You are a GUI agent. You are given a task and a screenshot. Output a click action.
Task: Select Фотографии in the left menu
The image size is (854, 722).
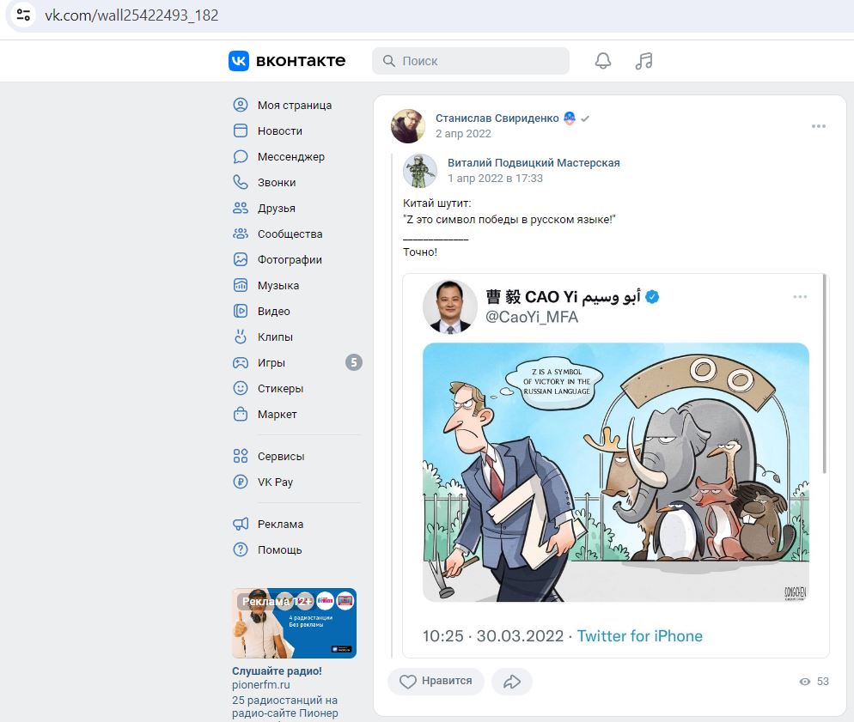[x=290, y=259]
